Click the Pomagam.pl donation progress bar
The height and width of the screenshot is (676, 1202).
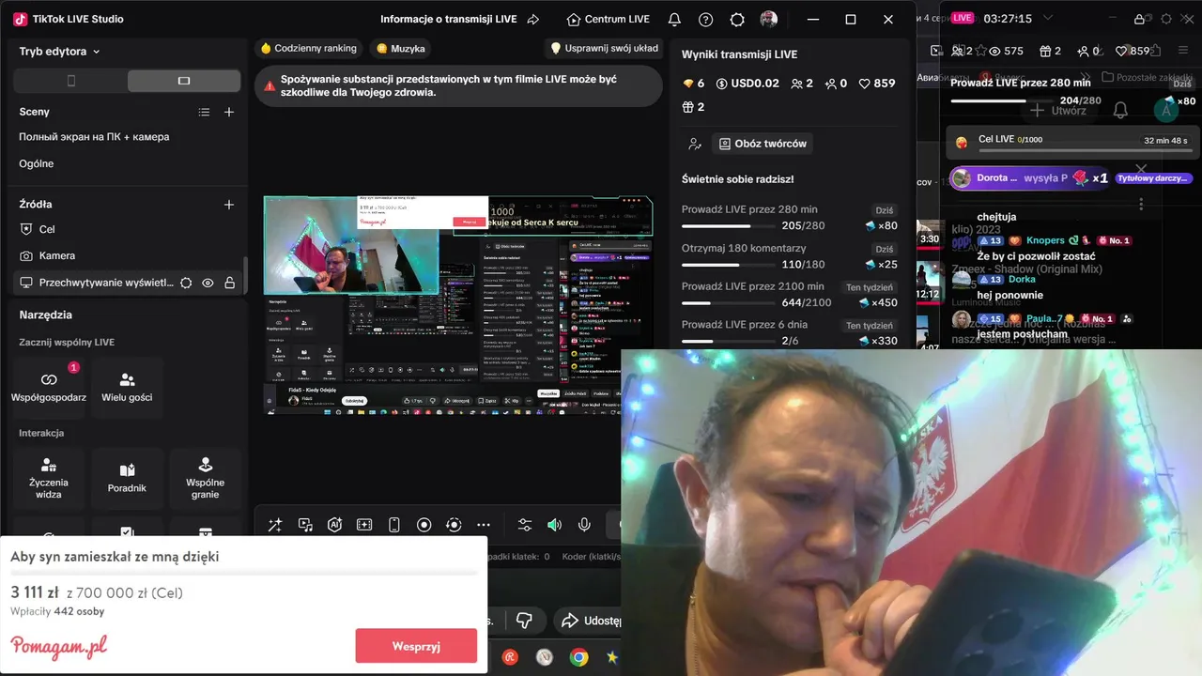tap(243, 574)
